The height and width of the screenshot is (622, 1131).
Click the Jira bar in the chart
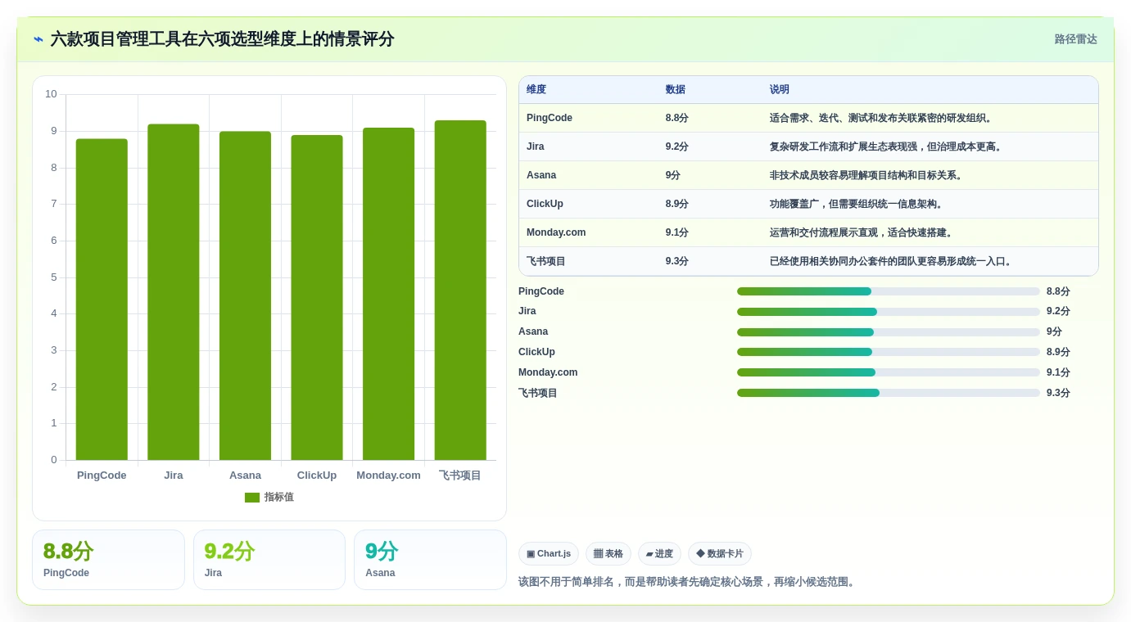coord(174,292)
